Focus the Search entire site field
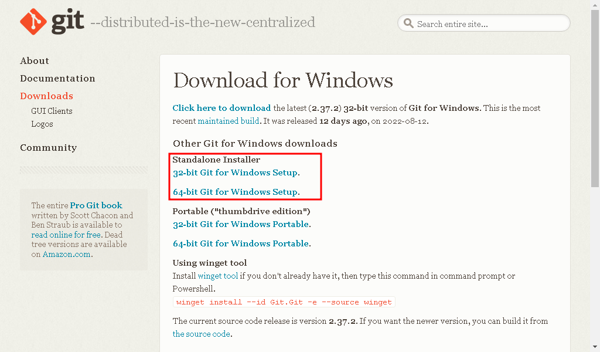This screenshot has height=352, width=600. (483, 23)
